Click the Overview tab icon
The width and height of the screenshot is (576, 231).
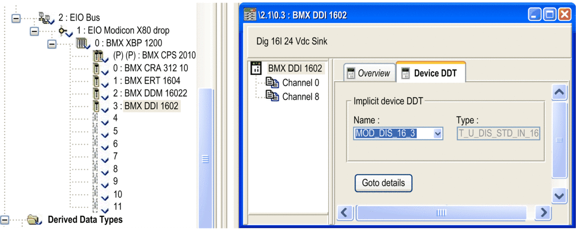coord(351,73)
